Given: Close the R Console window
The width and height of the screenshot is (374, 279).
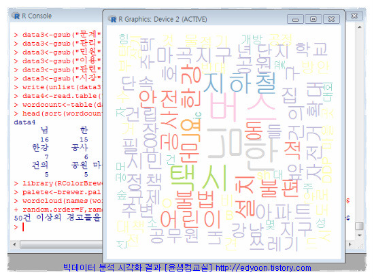Looking at the screenshot, I should point(354,16).
